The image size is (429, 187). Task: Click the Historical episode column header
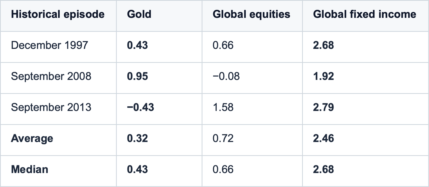[x=58, y=14]
